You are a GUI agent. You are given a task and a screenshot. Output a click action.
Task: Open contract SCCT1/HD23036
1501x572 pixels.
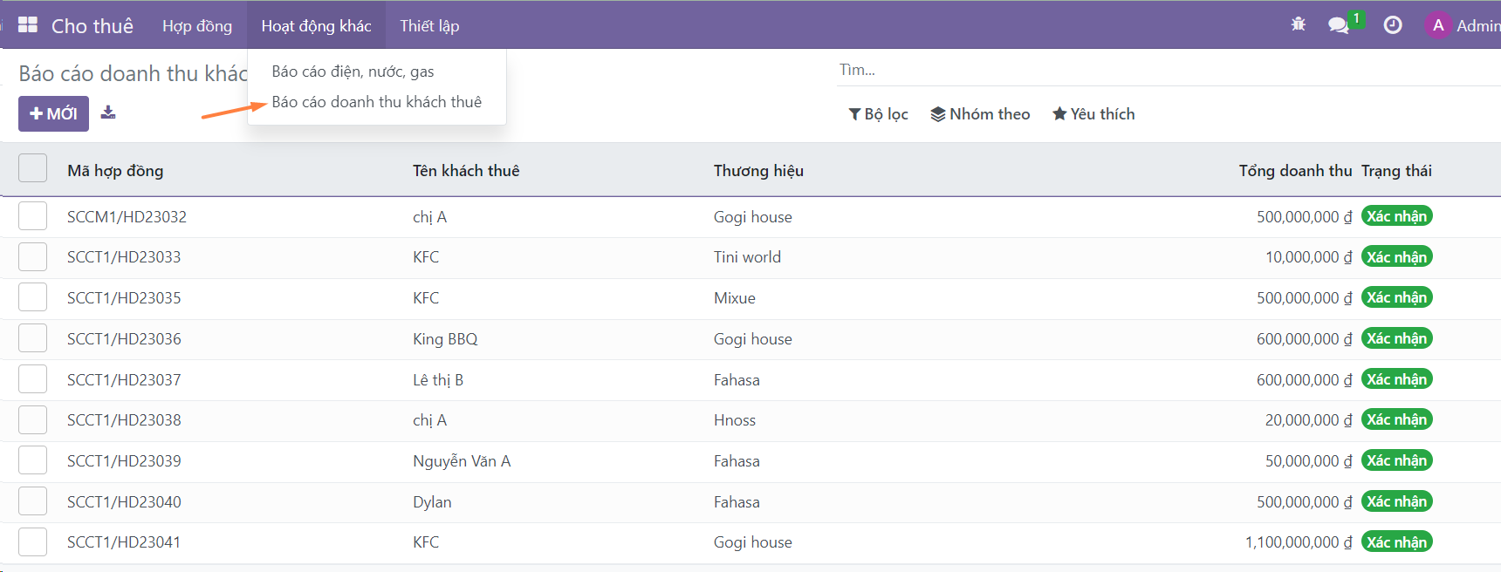pyautogui.click(x=124, y=339)
